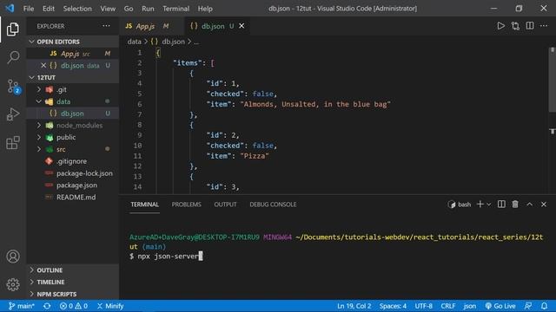The height and width of the screenshot is (312, 556).
Task: Open editor More Actions ellipsis
Action: pyautogui.click(x=544, y=26)
